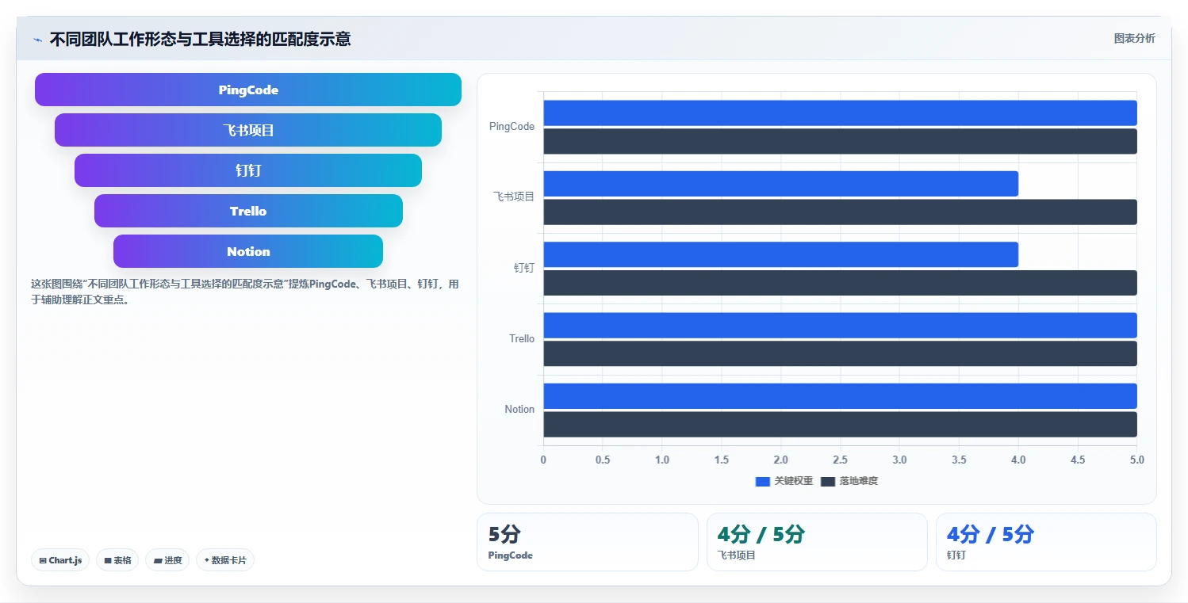This screenshot has width=1188, height=603.
Task: Click Notion's blue 关键权重 bar
Action: tap(840, 396)
